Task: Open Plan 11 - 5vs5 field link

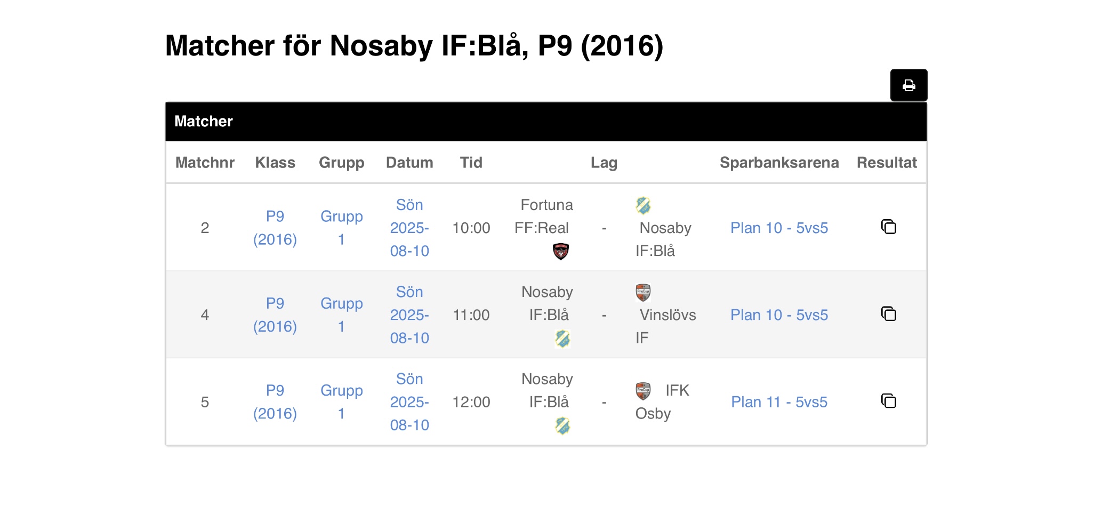Action: pyautogui.click(x=779, y=402)
